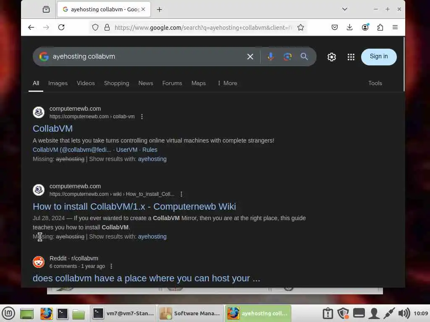Launch Firefox from the taskbar launcher
Screen dimensions: 430x322
pyautogui.click(x=46, y=314)
